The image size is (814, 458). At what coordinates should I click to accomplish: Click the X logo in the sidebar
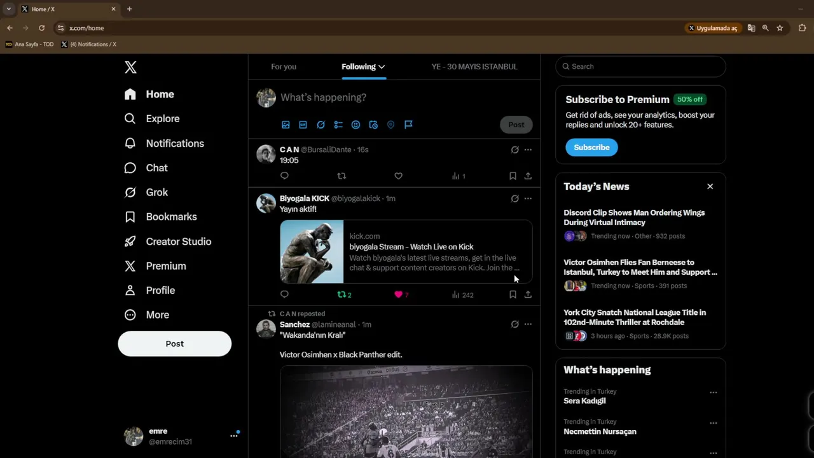coord(130,67)
